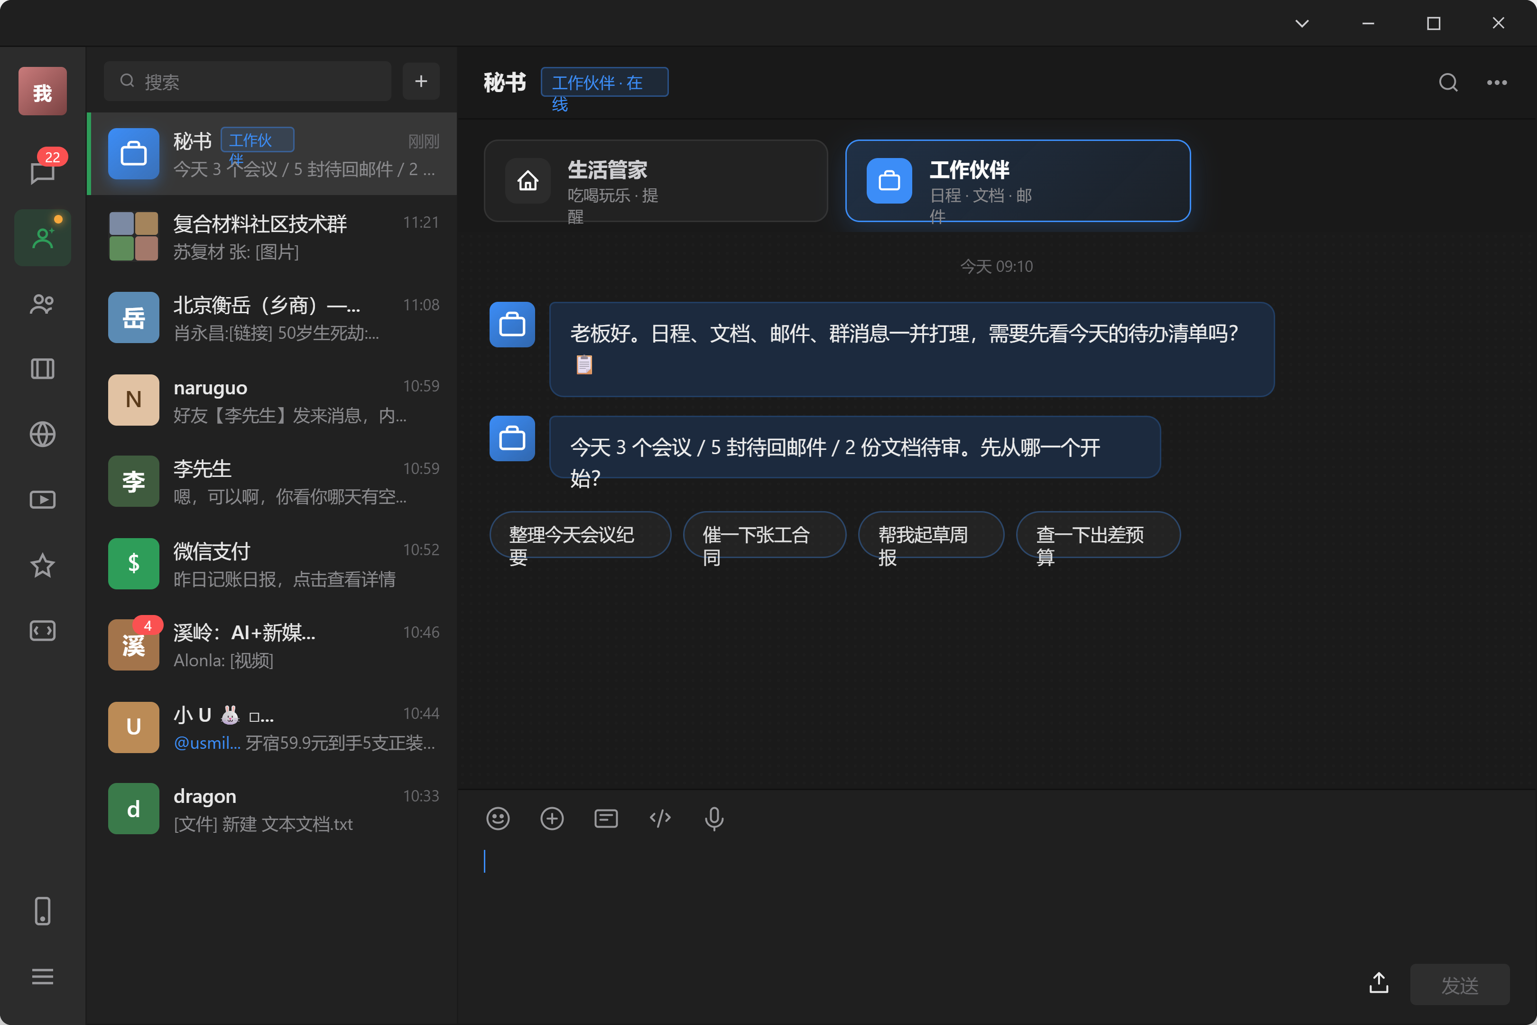Open the favorites star icon
This screenshot has width=1537, height=1025.
pyautogui.click(x=43, y=565)
